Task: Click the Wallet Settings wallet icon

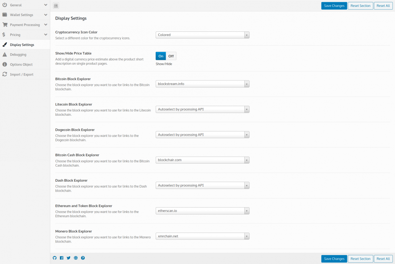Action: 5,15
